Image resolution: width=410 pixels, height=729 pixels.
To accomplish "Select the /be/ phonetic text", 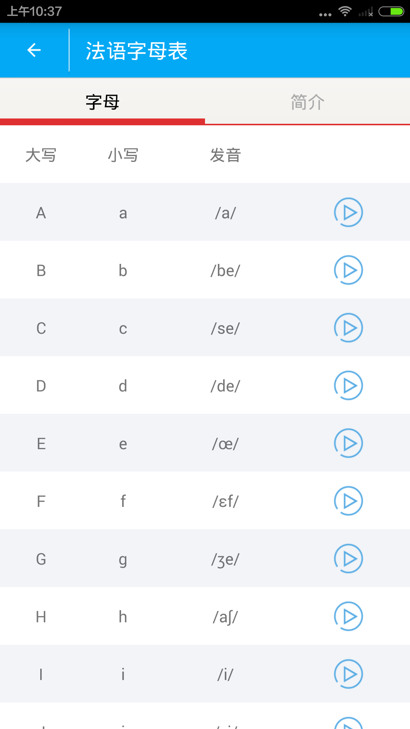I will 225,271.
